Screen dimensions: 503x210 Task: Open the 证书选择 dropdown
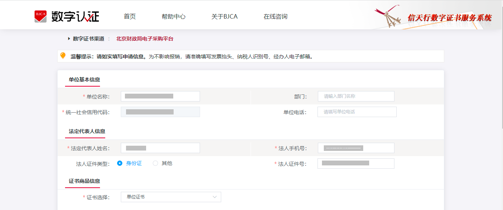click(171, 197)
